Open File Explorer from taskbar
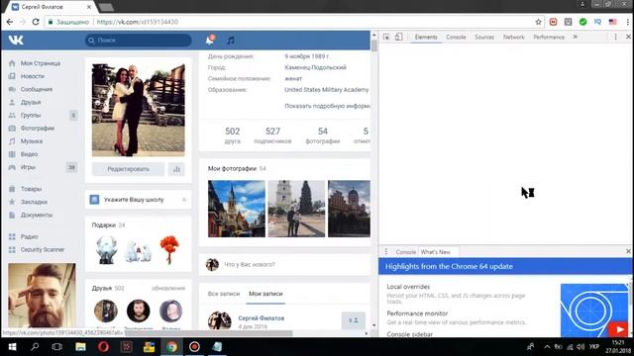Viewport: 634px width, 356px height. click(x=80, y=347)
